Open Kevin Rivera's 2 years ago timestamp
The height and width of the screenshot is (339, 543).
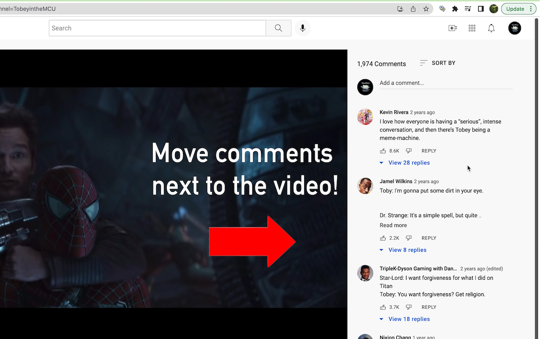click(x=422, y=112)
